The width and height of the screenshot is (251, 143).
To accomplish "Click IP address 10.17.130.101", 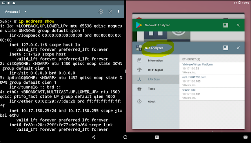I will pos(191,94).
